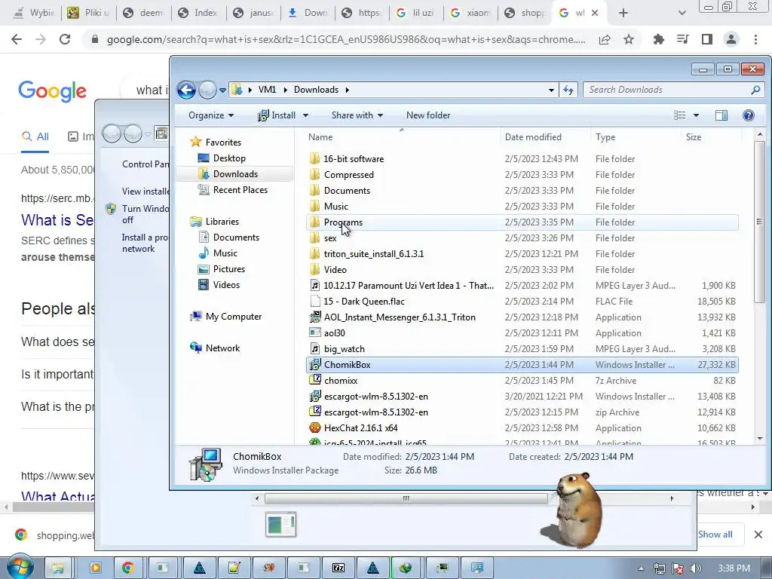Select the All search results tab
The image size is (772, 579).
[x=35, y=136]
